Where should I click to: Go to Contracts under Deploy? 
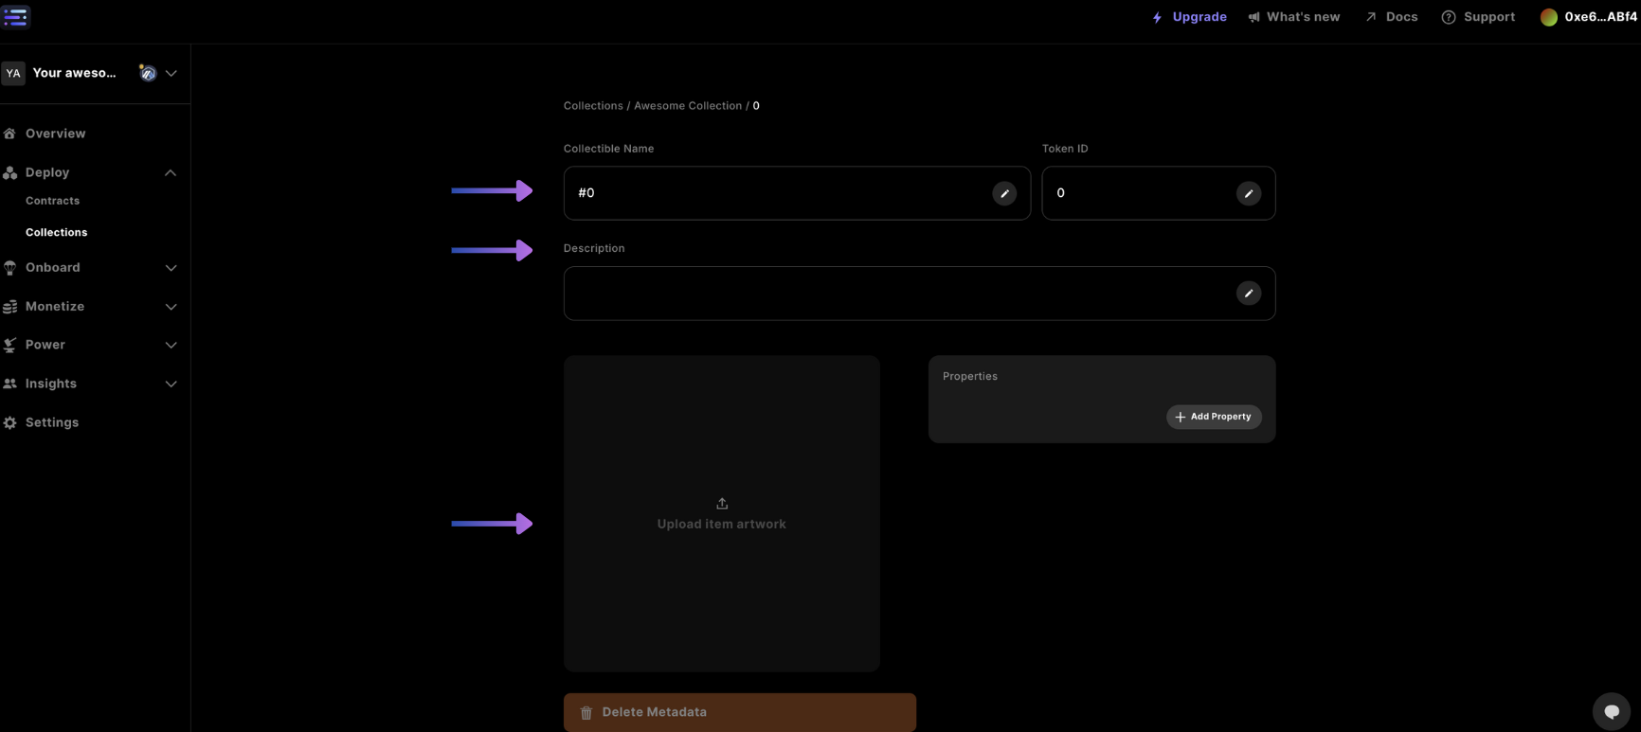[52, 201]
